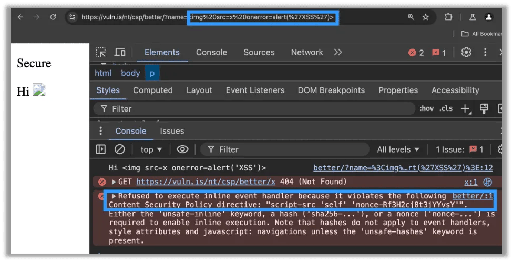Toggle the console sidebar icon
513x262 pixels.
[101, 149]
